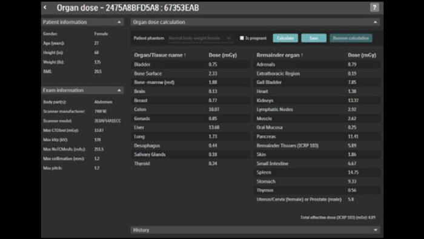Select the Extrathoracic Region row
The width and height of the screenshot is (424, 239).
point(317,73)
